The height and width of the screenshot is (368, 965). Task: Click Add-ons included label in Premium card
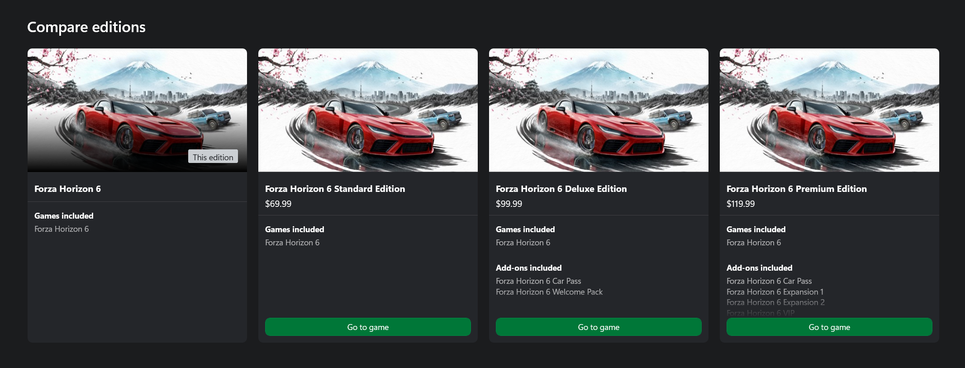coord(760,268)
